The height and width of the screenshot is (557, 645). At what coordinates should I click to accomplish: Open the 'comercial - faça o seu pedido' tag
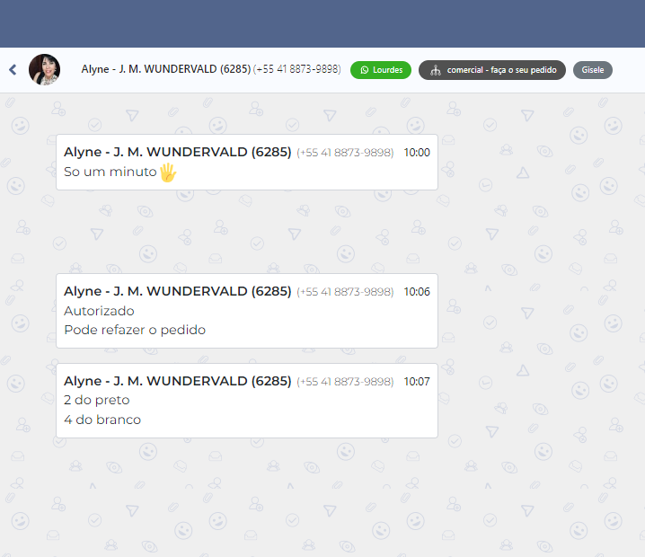[502, 70]
